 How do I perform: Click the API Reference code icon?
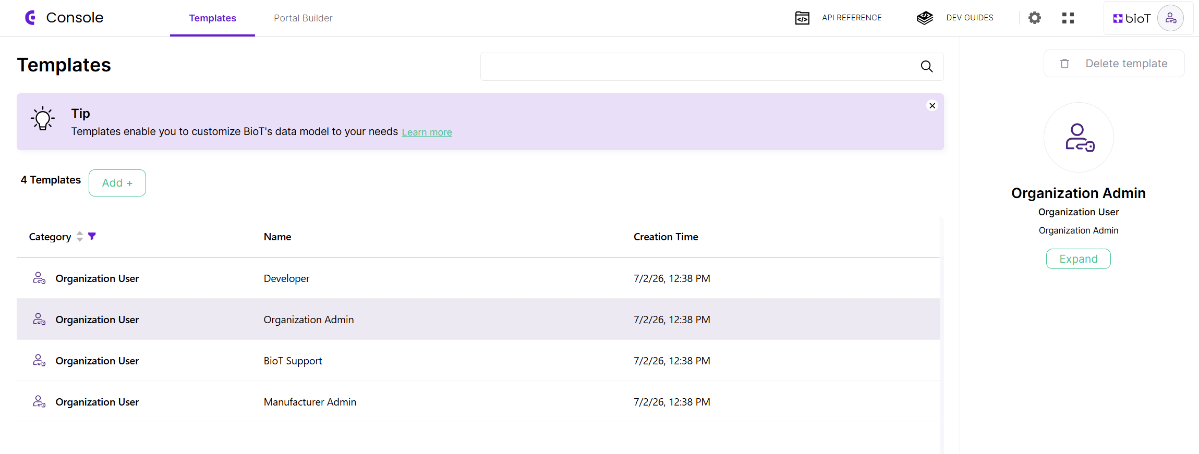point(802,18)
